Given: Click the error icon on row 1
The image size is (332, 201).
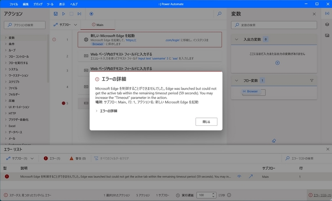Looking at the screenshot, I should (x=54, y=39).
